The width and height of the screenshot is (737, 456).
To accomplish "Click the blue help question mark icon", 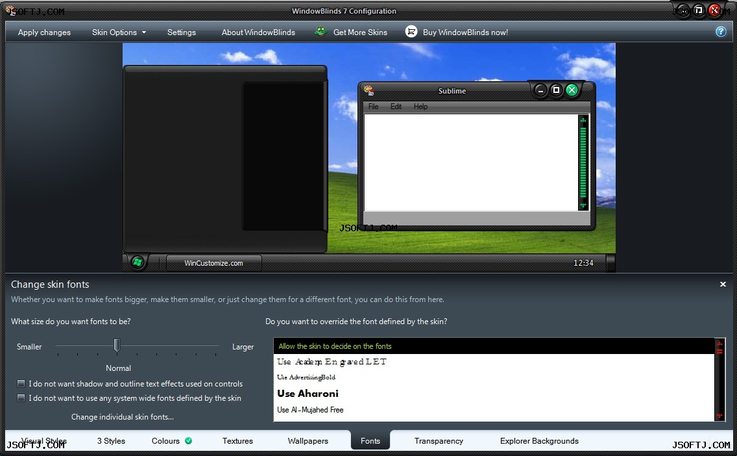I will coord(721,32).
